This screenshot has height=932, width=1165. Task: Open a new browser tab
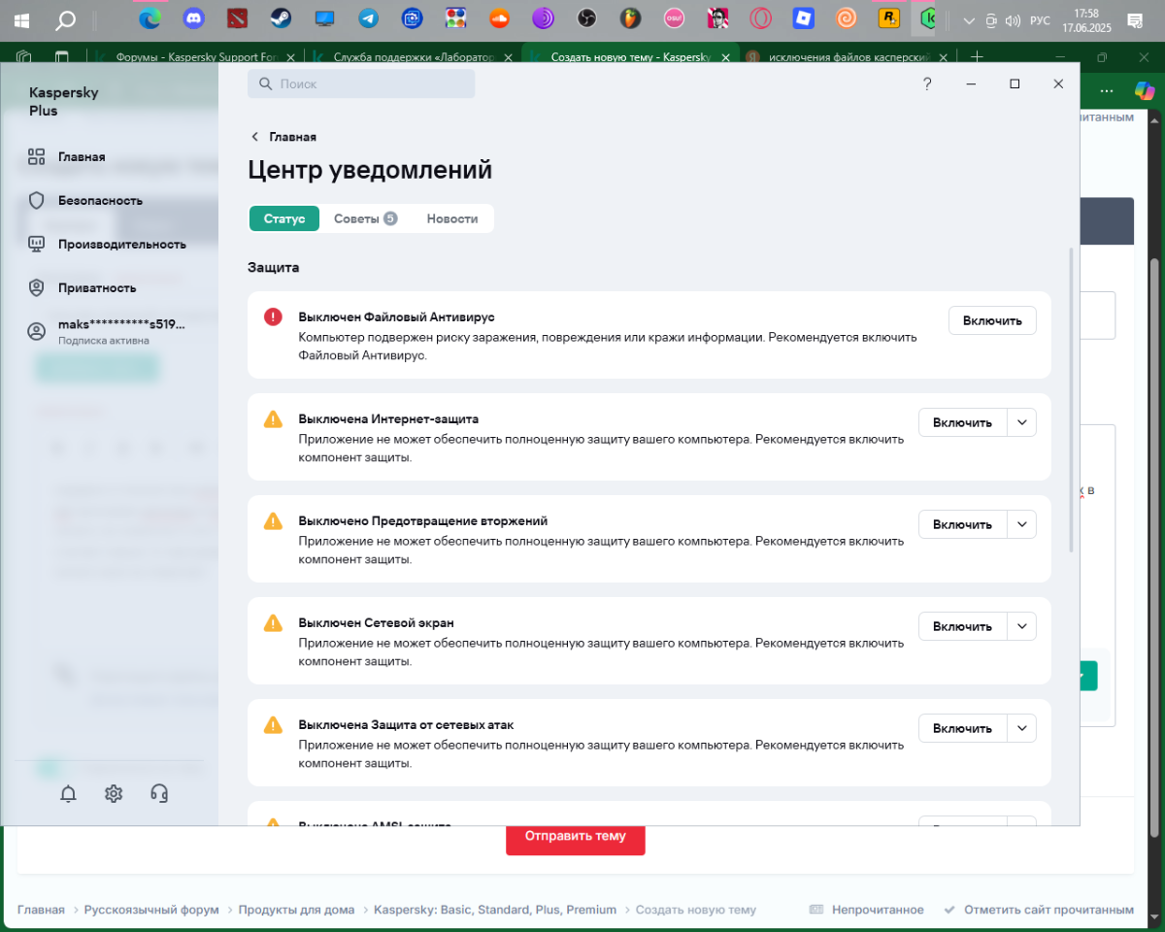(978, 57)
